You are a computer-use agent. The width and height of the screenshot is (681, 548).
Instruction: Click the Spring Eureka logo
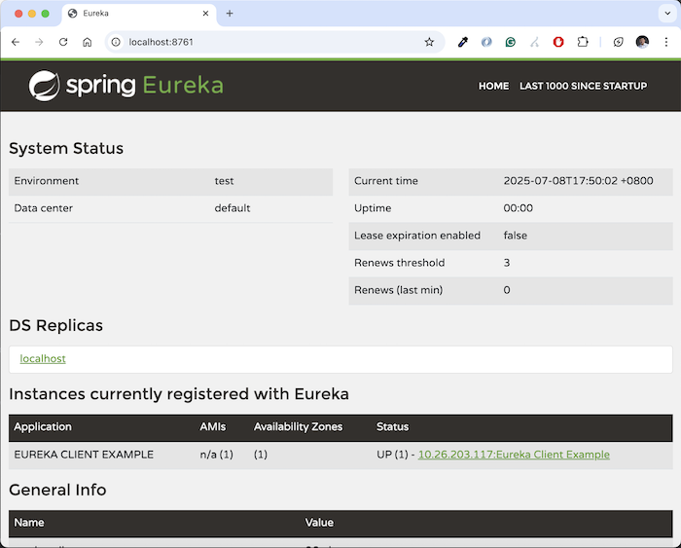125,86
